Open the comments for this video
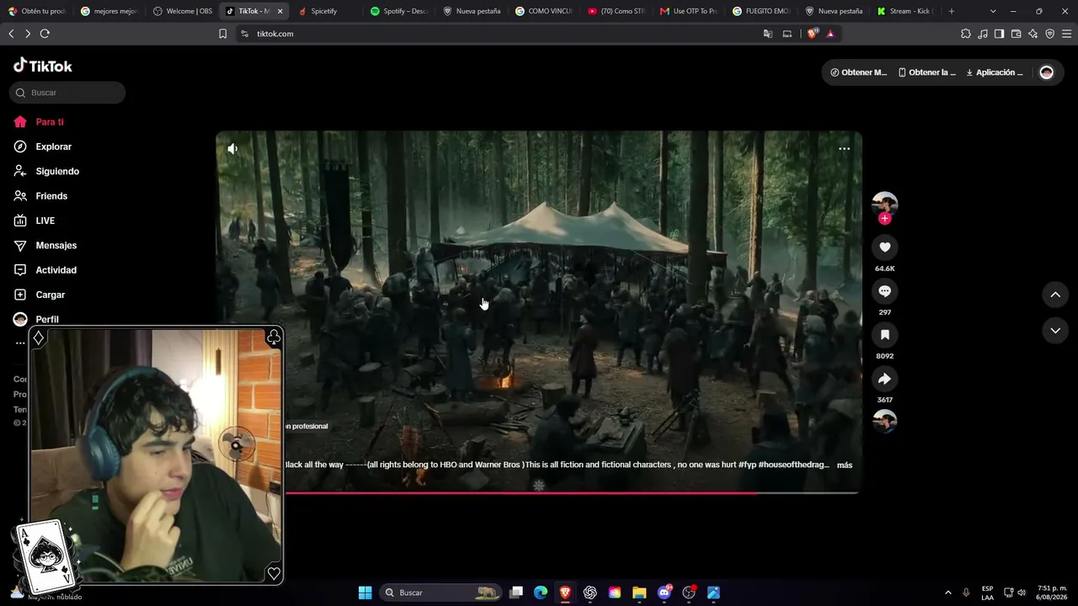The image size is (1078, 606). pos(884,291)
